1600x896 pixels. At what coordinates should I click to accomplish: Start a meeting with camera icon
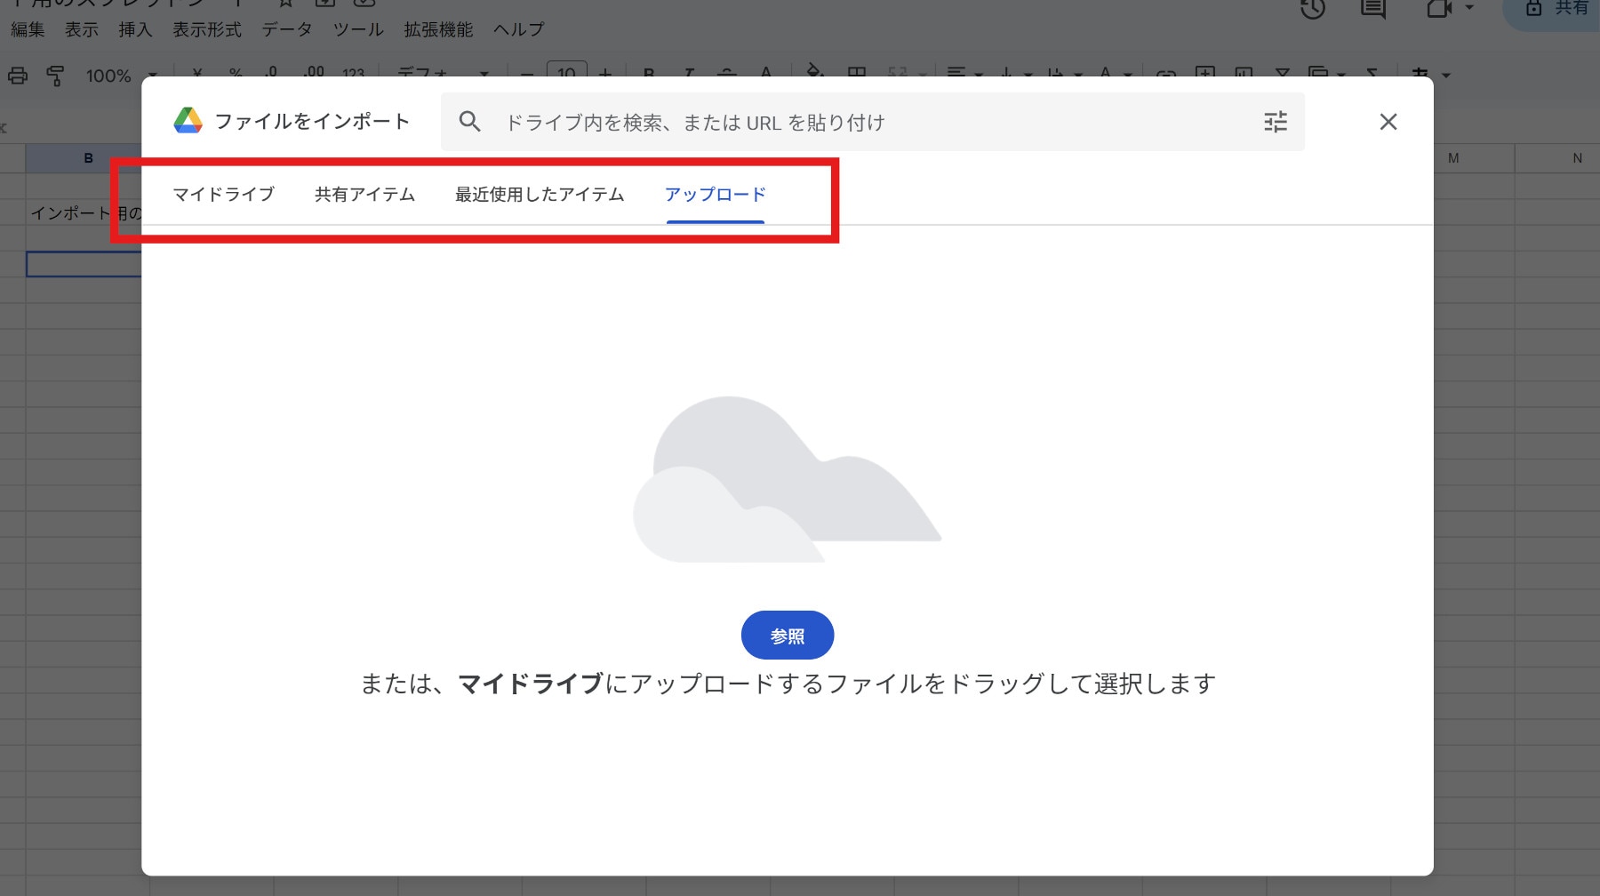click(x=1438, y=9)
